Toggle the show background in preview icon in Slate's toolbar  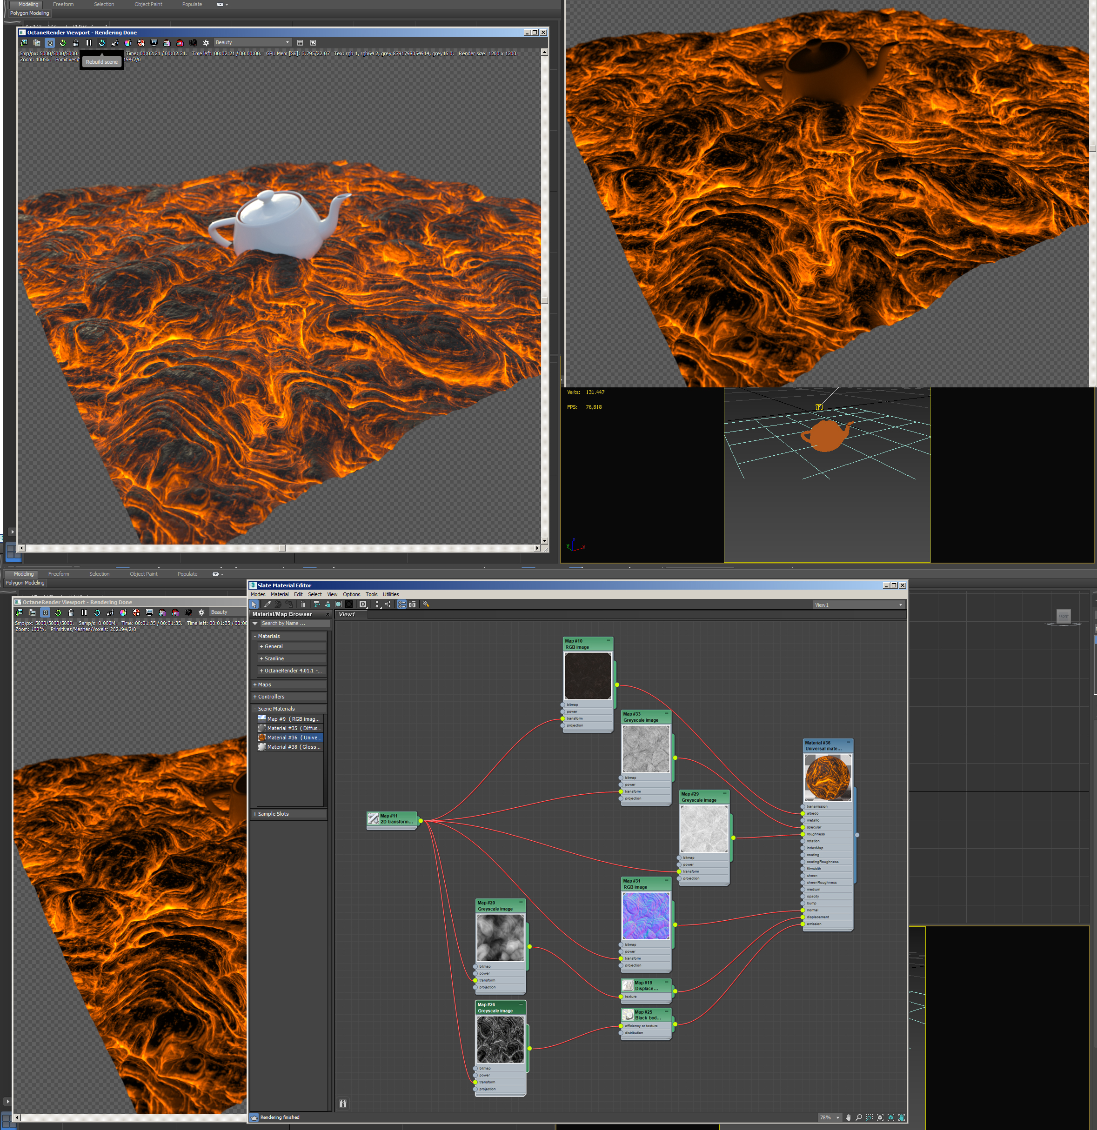349,604
